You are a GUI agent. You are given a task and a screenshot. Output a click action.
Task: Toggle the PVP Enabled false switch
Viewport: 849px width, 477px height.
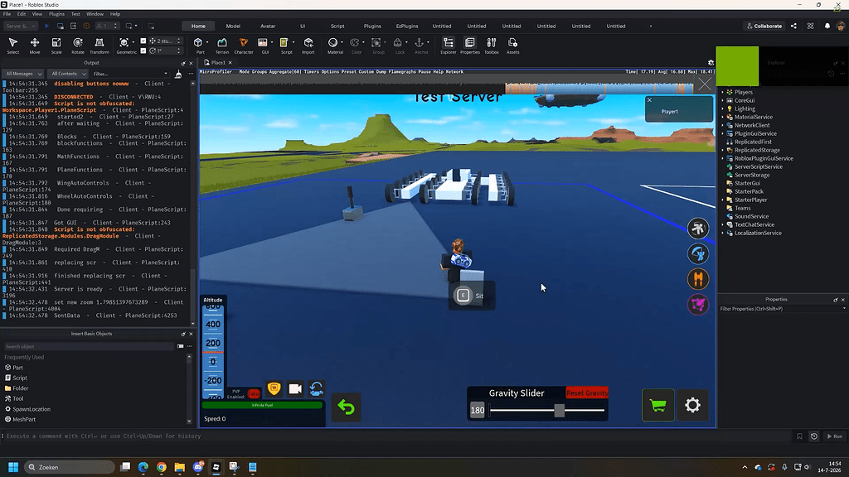[254, 393]
